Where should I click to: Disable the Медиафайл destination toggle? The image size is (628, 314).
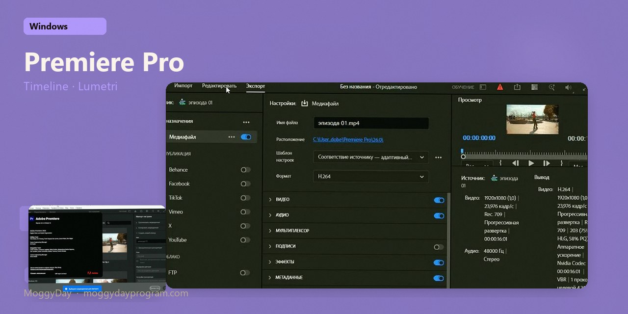click(x=246, y=137)
